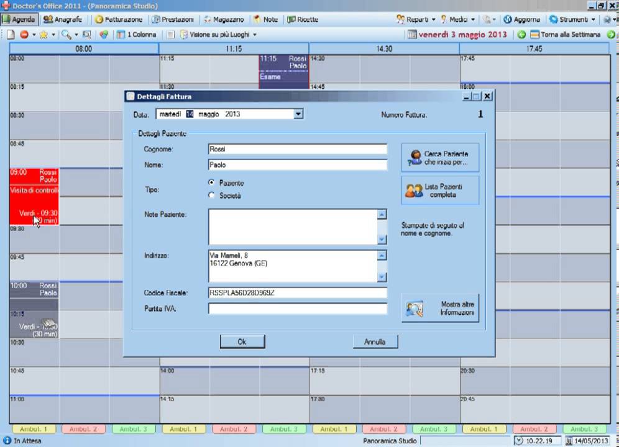
Task: Click the Indirizzo address text area
Action: tap(293, 266)
